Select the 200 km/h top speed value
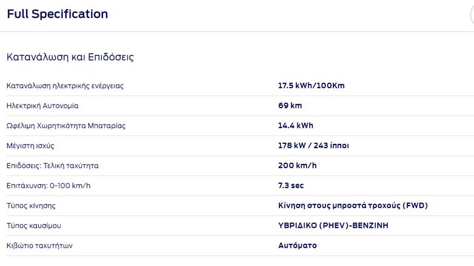Screen dimensions: 474x266 click(x=297, y=166)
